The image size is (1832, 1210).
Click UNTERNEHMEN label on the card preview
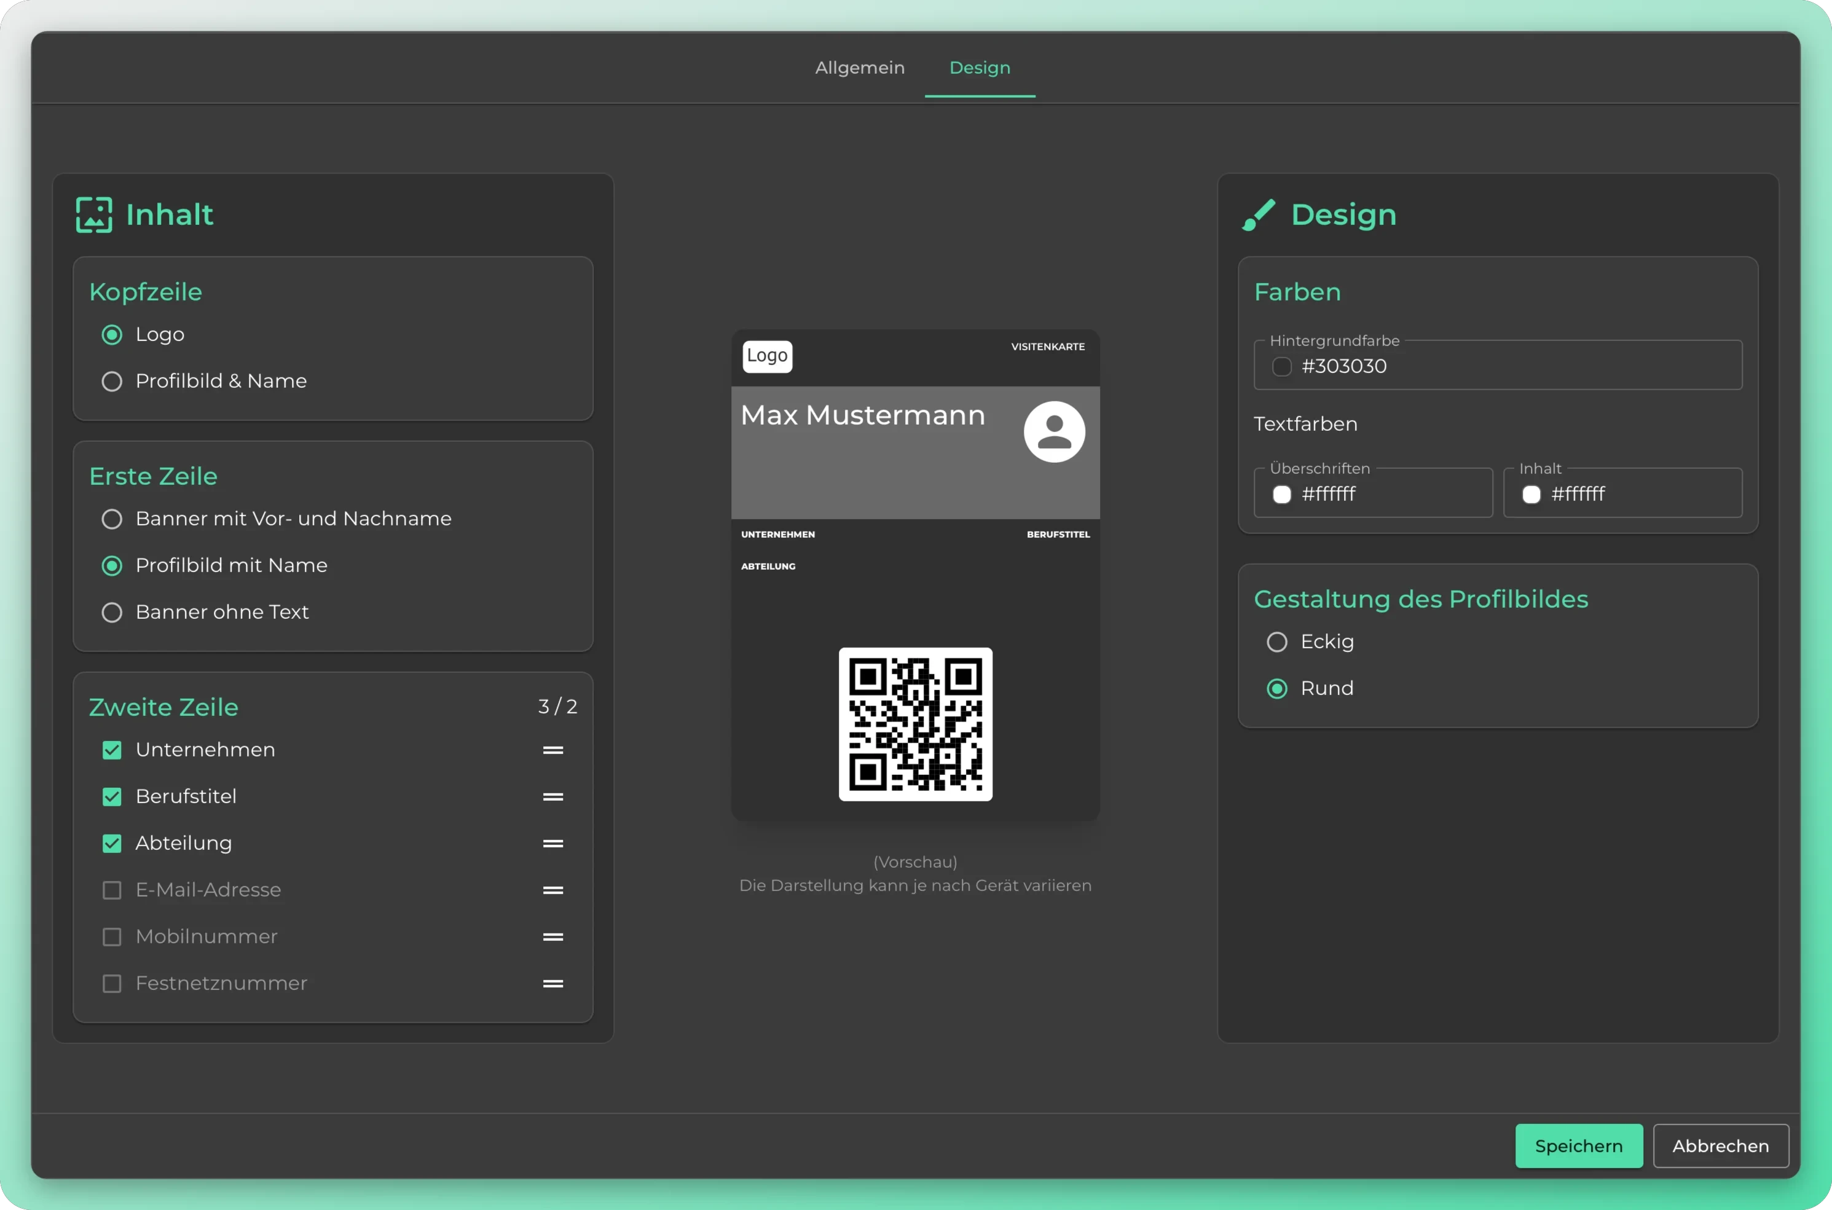pos(778,534)
